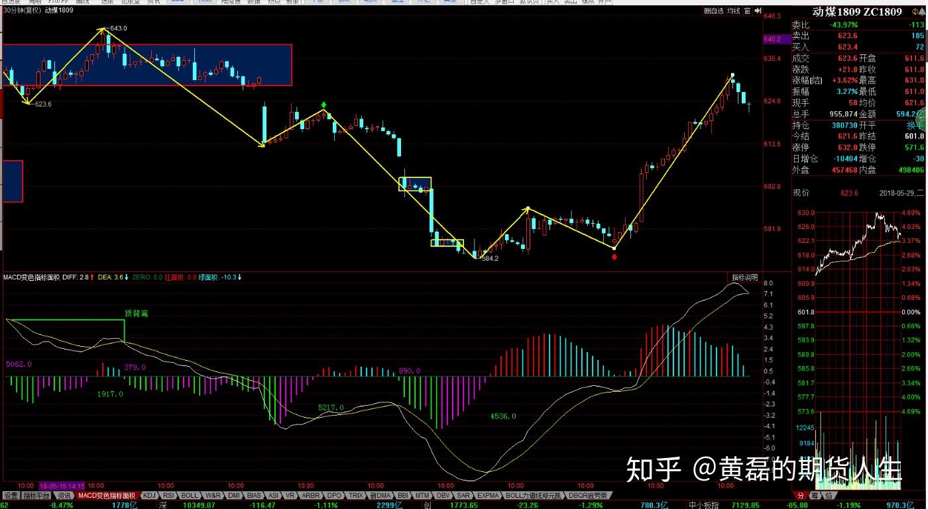This screenshot has height=509, width=928.
Task: Select the 筹 chip distribution tab
Action: tap(814, 495)
